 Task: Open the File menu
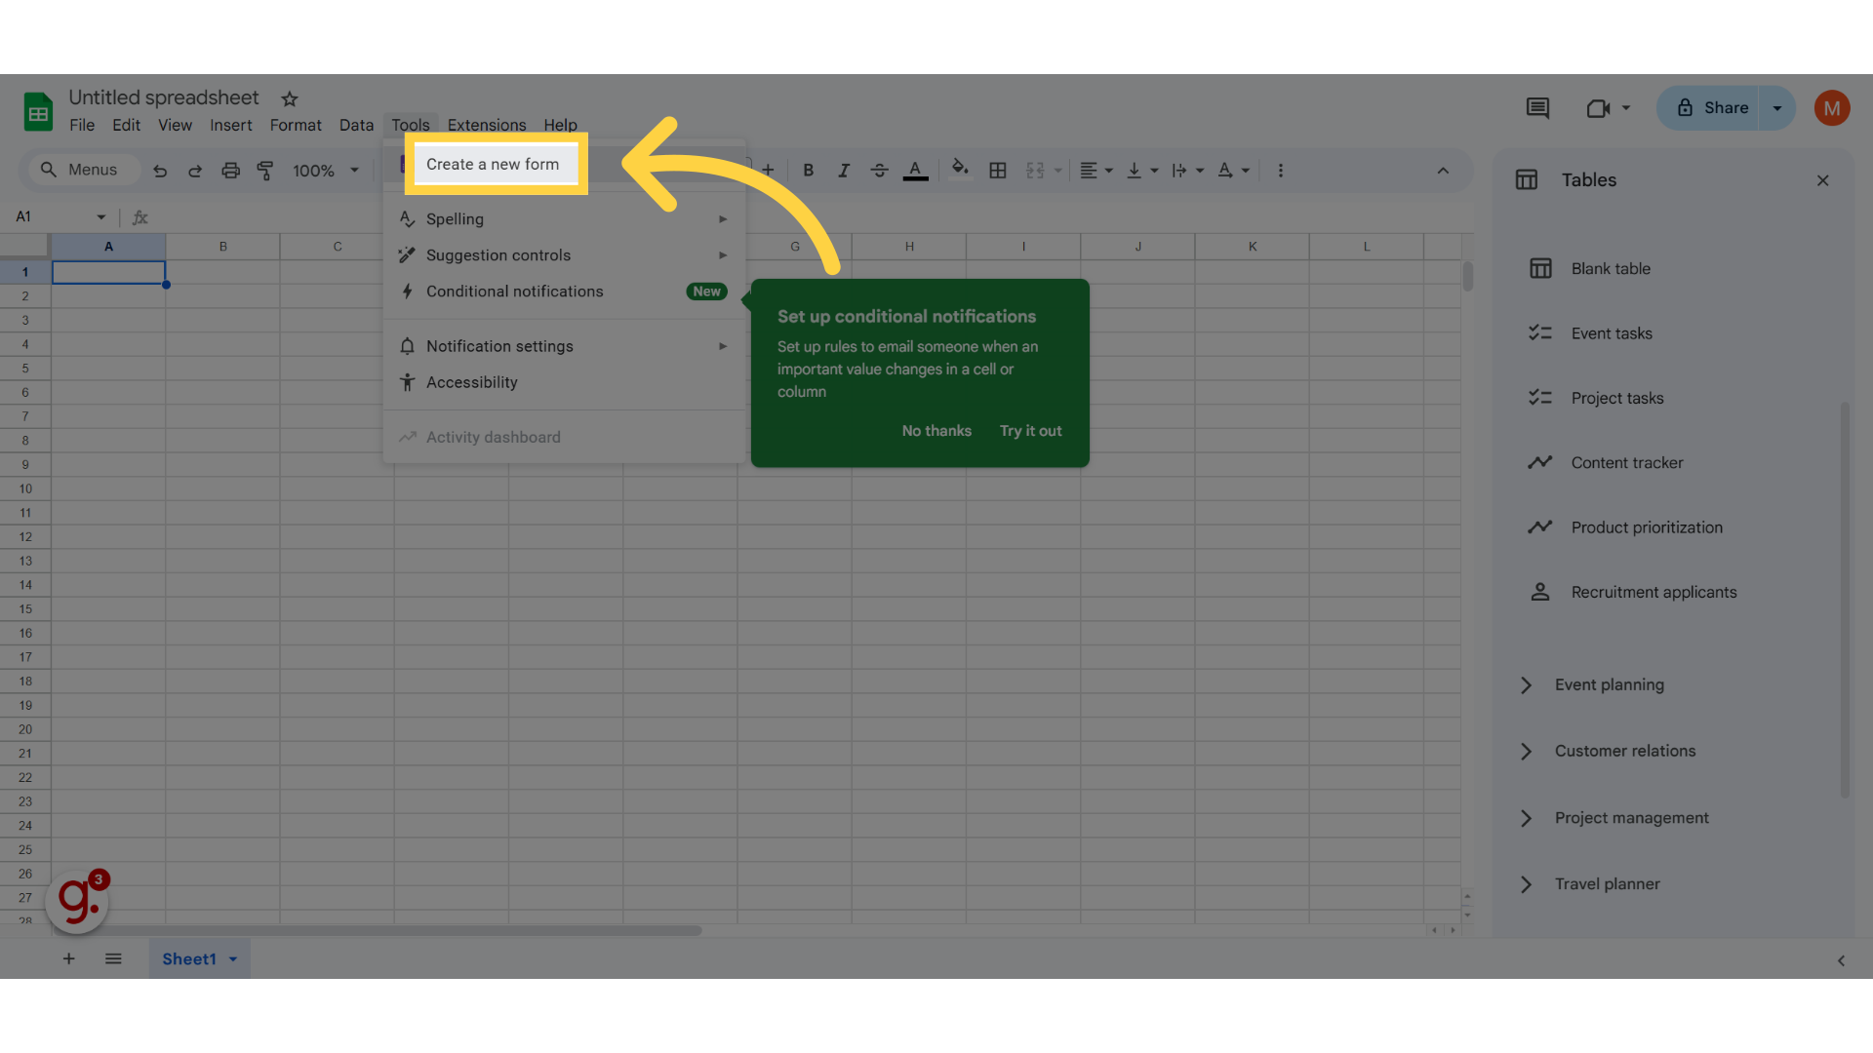coord(82,125)
